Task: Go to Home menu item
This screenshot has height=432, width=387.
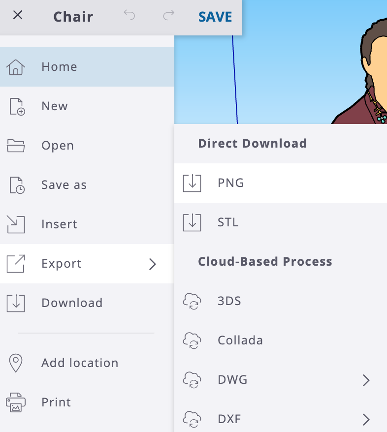Action: [x=87, y=67]
